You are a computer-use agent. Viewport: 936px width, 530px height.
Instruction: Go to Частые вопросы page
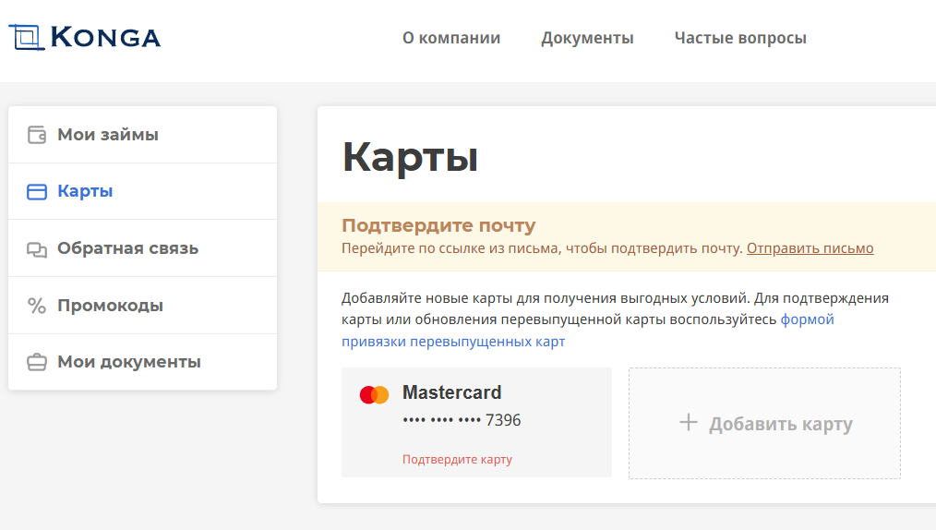coord(740,38)
